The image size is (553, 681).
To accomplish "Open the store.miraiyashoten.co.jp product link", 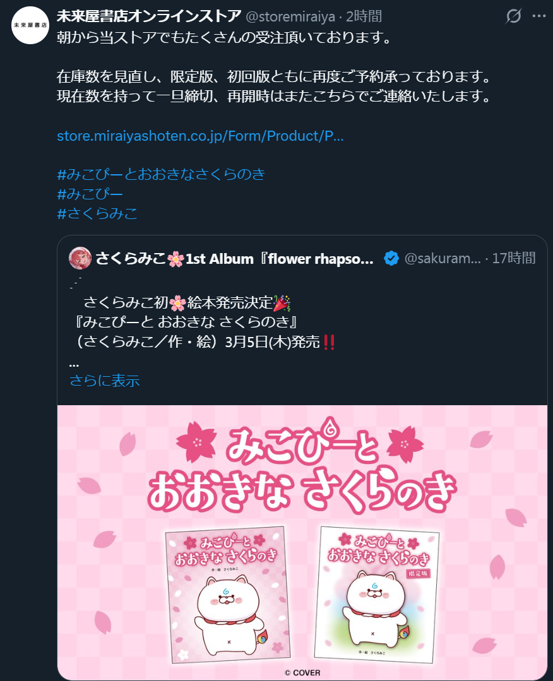I will (200, 136).
